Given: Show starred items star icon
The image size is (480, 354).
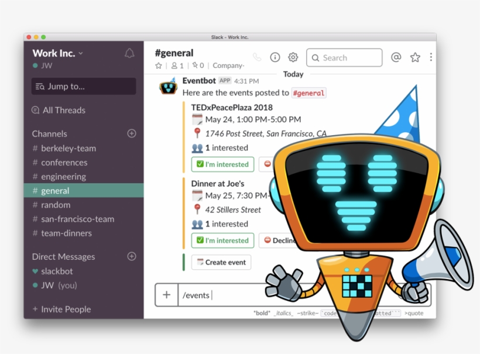Looking at the screenshot, I should click(x=415, y=57).
